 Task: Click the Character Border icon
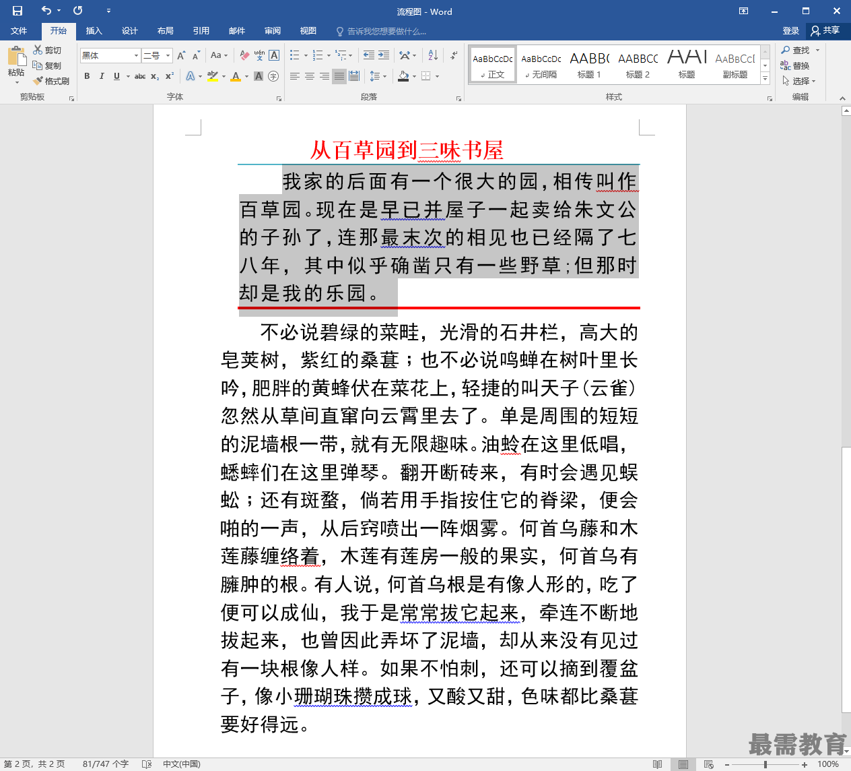click(x=274, y=55)
